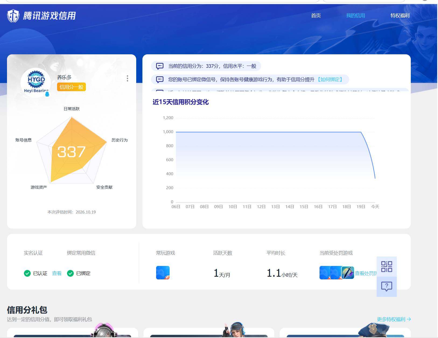The image size is (438, 338).
Task: Click the 19日 label on chart axis
Action: pyautogui.click(x=361, y=207)
